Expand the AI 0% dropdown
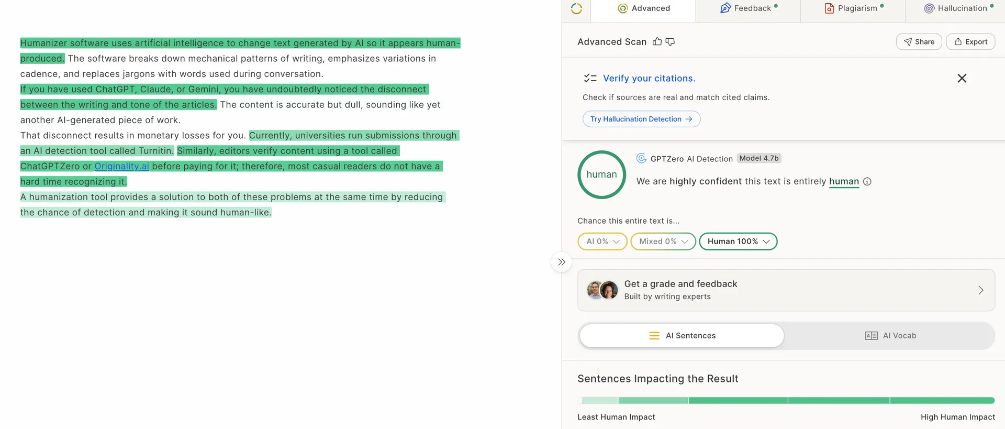 (602, 241)
